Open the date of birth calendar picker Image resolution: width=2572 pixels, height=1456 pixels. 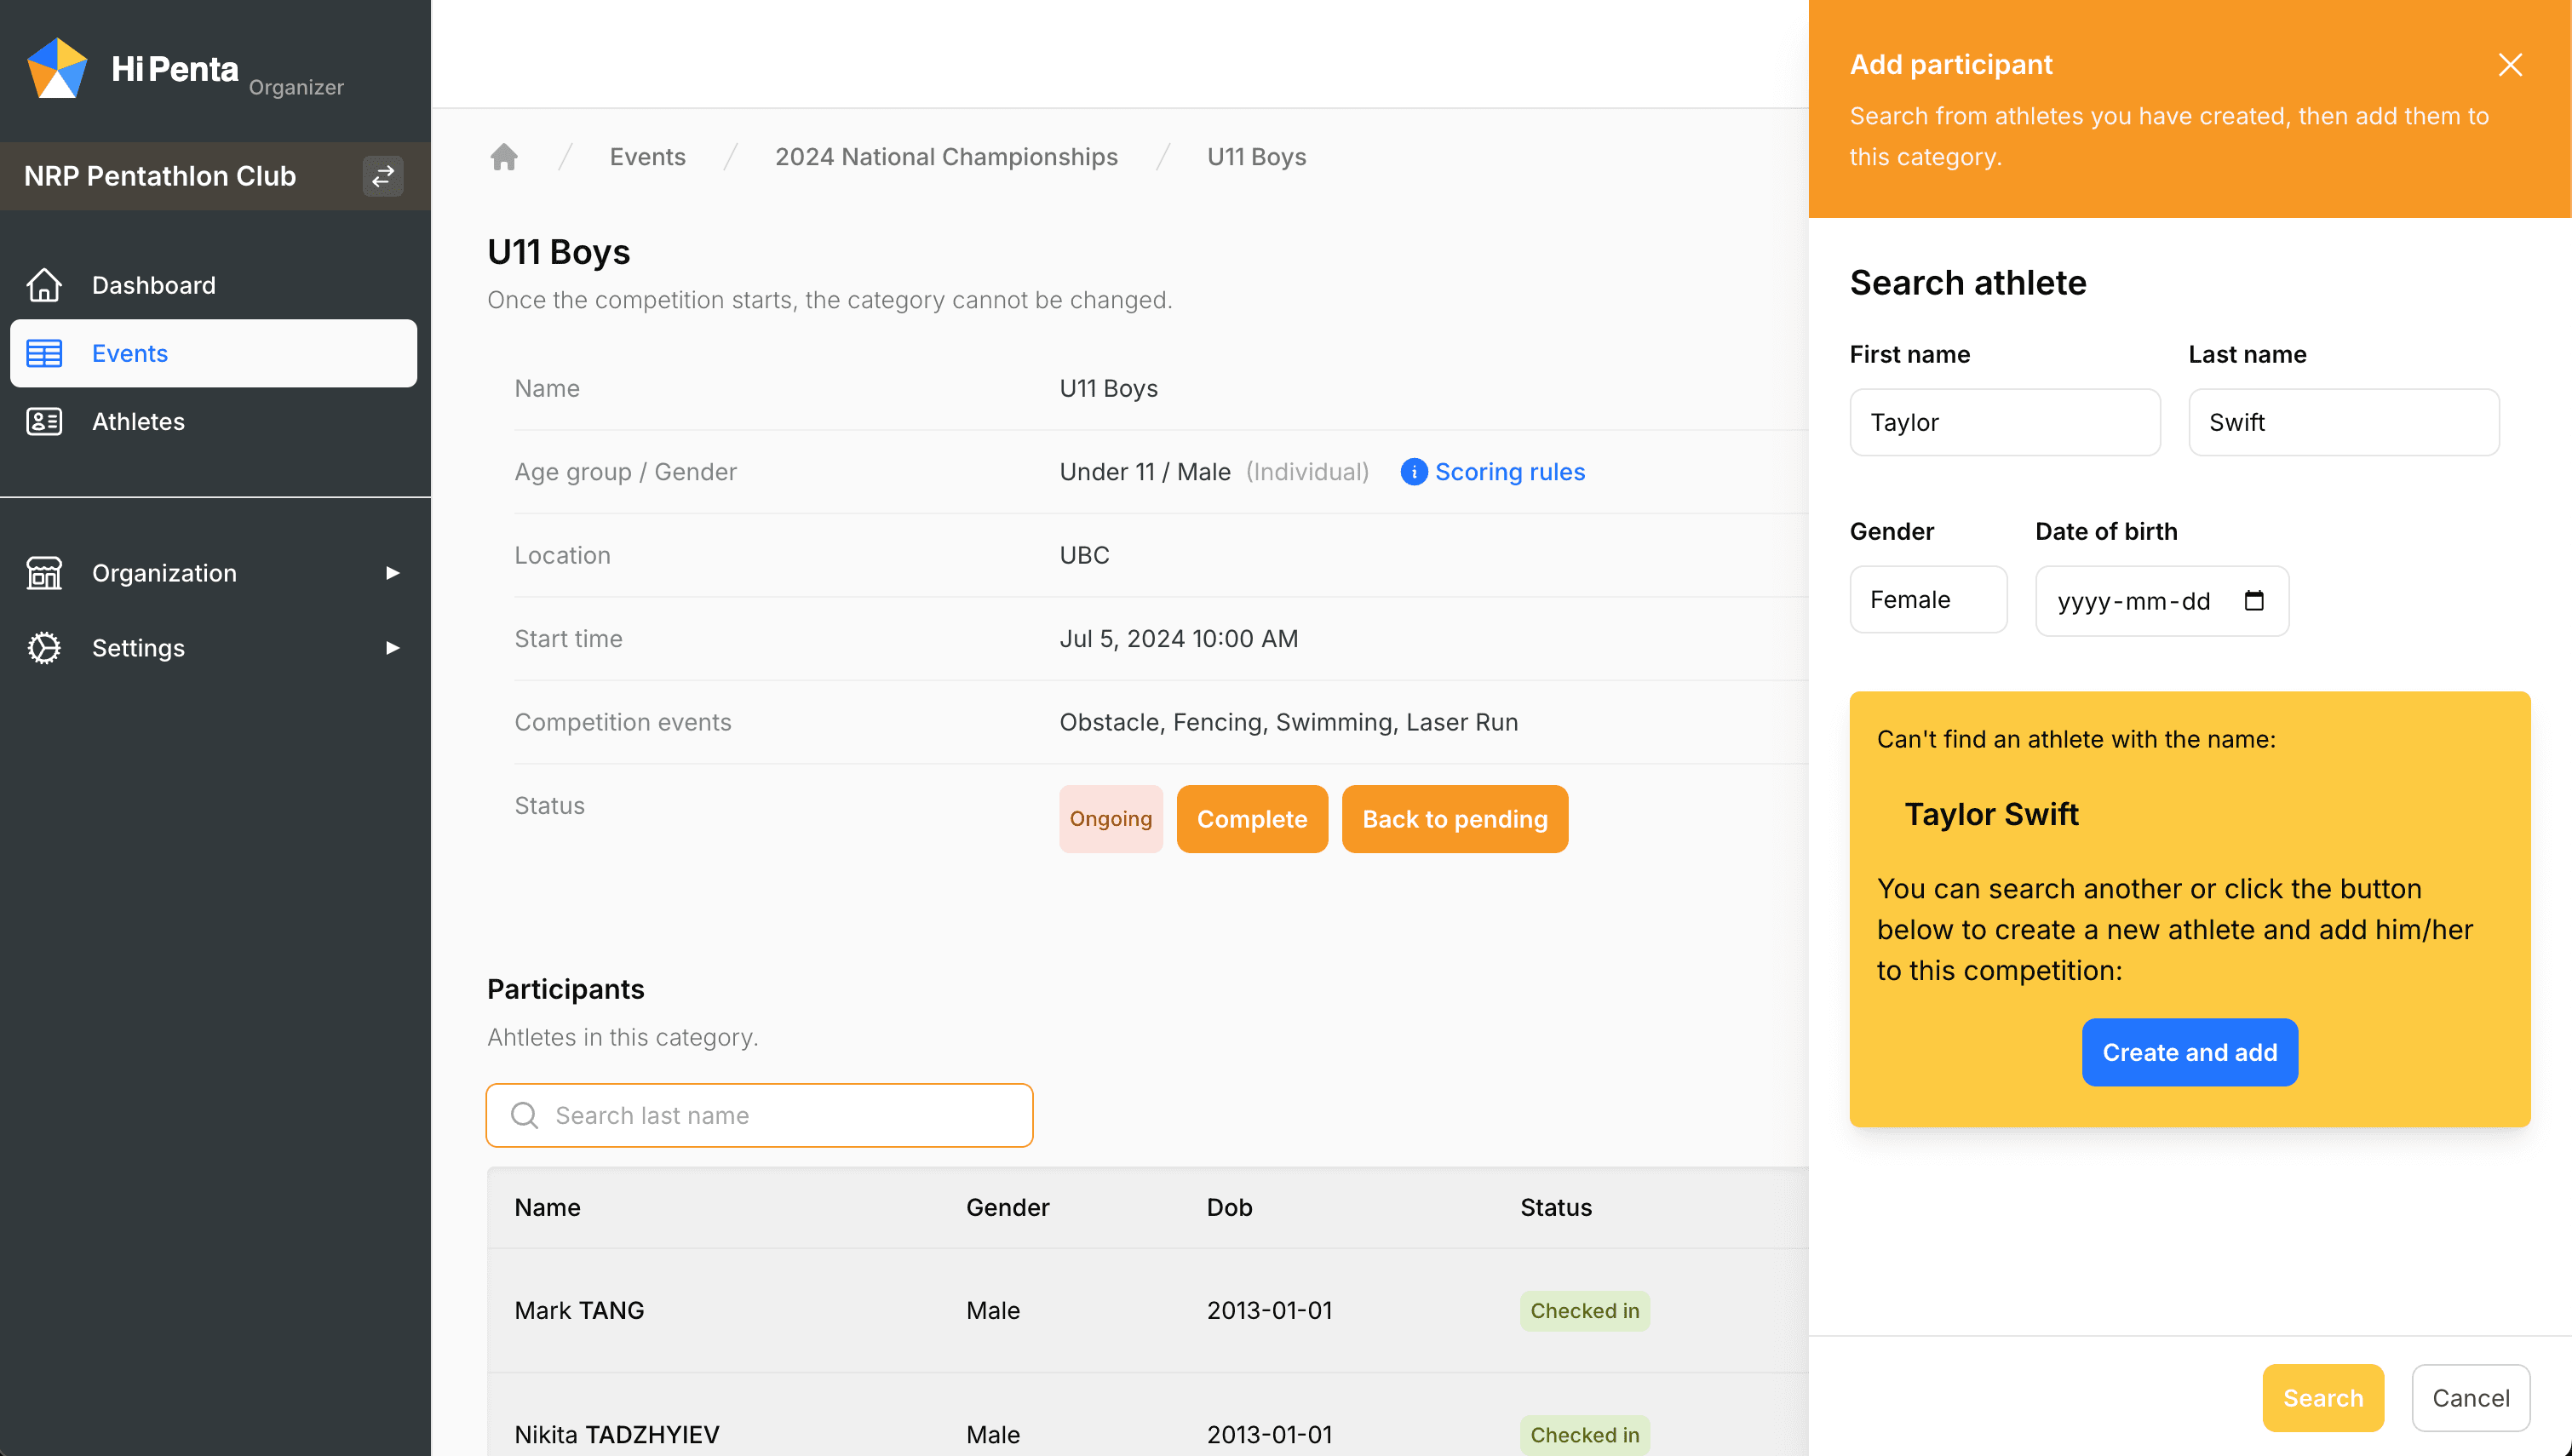2254,600
